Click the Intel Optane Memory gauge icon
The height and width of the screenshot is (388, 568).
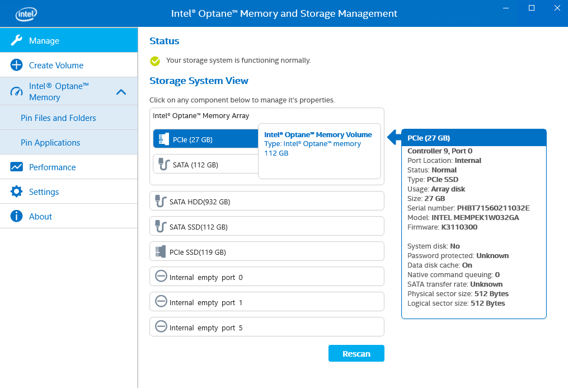16,92
